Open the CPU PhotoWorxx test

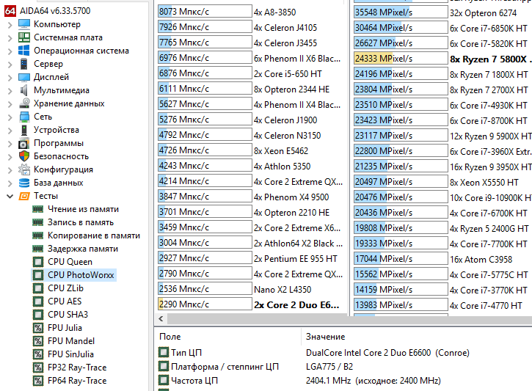click(81, 275)
